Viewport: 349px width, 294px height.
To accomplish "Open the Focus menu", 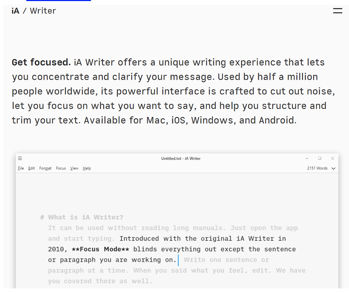I will tap(61, 168).
